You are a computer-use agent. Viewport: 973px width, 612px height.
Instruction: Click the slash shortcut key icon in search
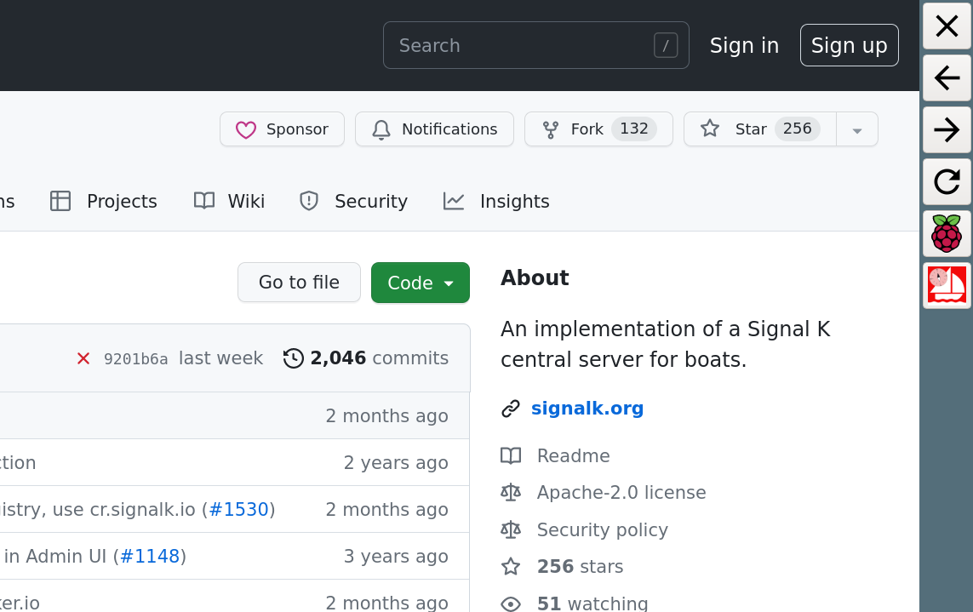[x=665, y=45]
